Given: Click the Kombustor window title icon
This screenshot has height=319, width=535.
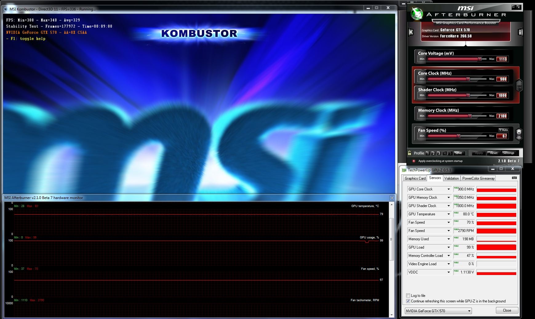Looking at the screenshot, I should click(6, 9).
